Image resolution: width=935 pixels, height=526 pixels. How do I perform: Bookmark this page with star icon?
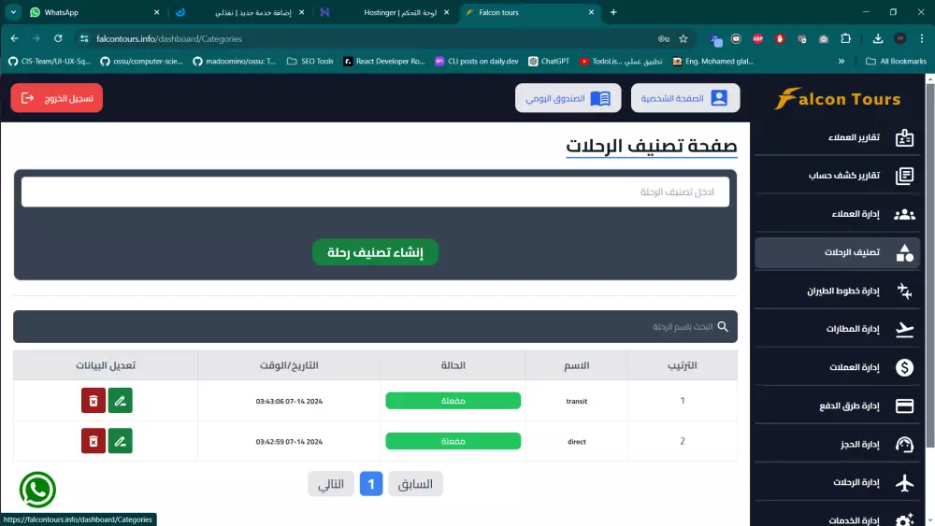pos(683,38)
